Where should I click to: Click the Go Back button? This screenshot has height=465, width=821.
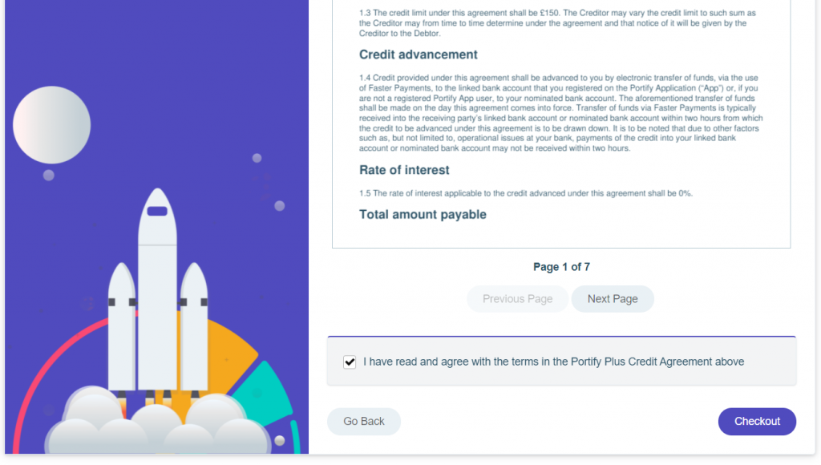[364, 422]
